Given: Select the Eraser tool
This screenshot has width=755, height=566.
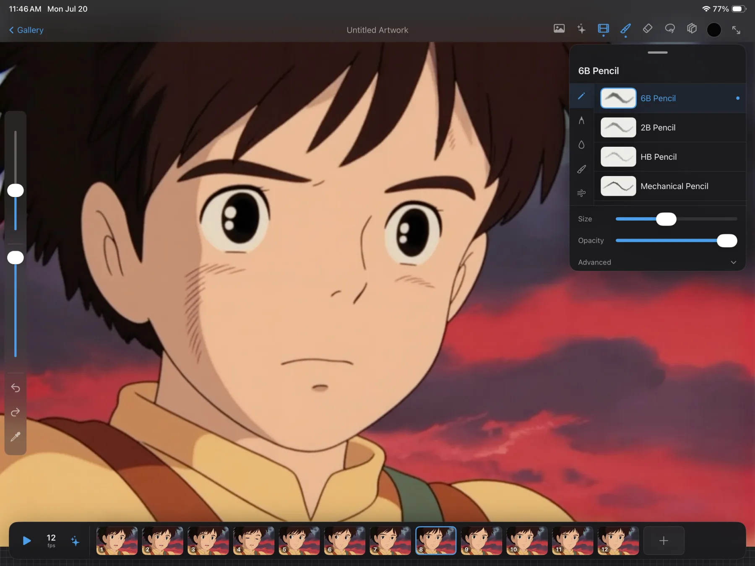Looking at the screenshot, I should 648,29.
